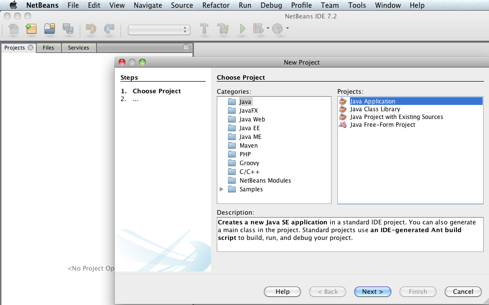Open the configuration combo box in toolbar
Image resolution: width=489 pixels, height=305 pixels.
159,30
